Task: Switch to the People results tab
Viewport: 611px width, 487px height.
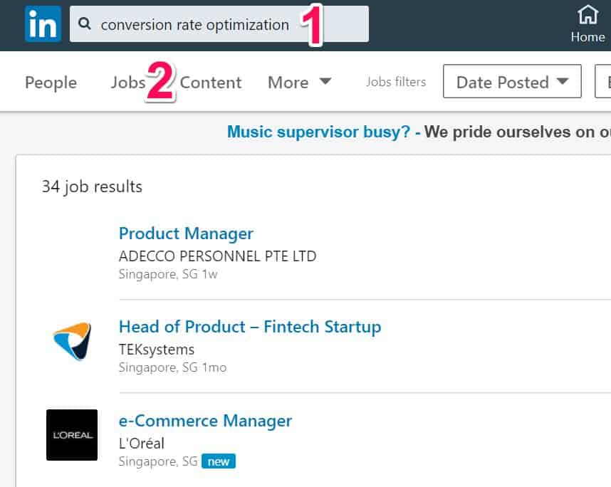Action: (x=51, y=83)
